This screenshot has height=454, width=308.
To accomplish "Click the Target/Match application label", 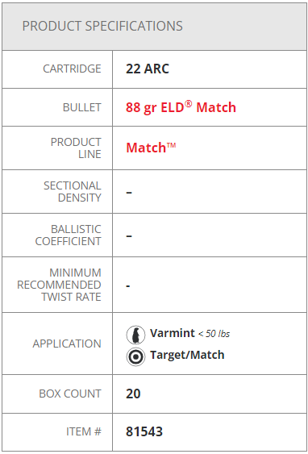I will coord(187,355).
